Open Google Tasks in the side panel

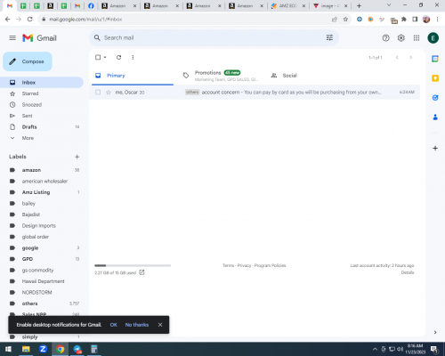(435, 98)
